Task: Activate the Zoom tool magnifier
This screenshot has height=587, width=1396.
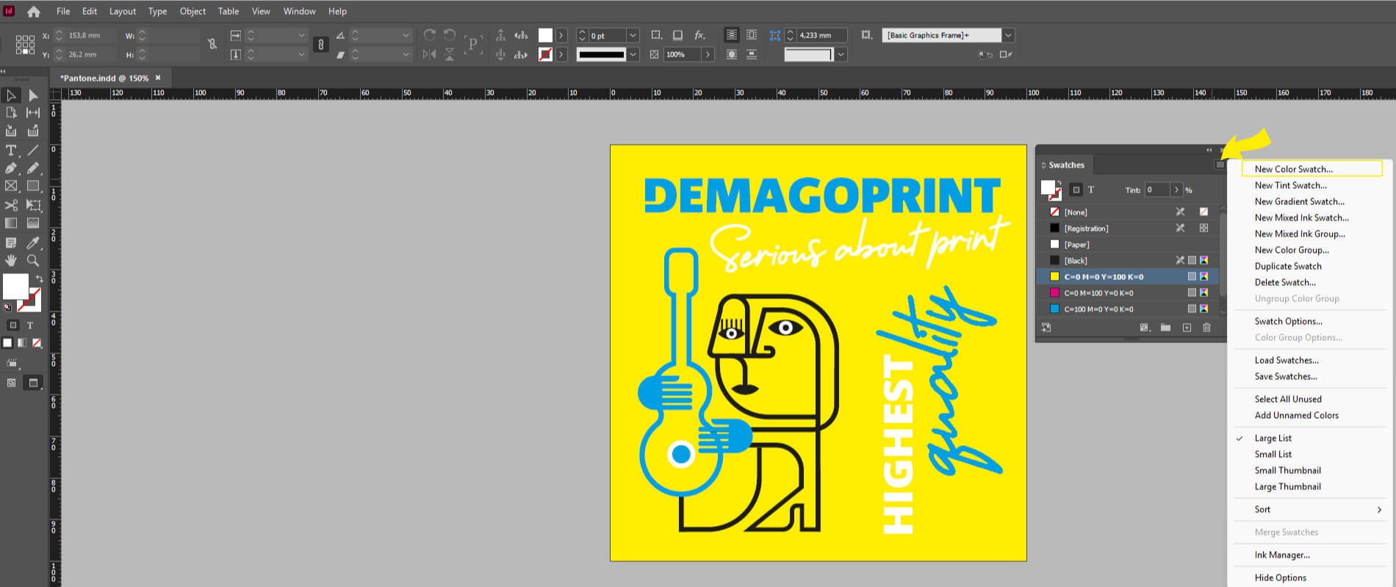Action: click(x=33, y=261)
